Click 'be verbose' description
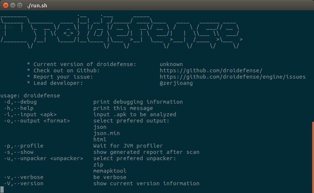The width and height of the screenshot is (314, 193). tap(110, 177)
